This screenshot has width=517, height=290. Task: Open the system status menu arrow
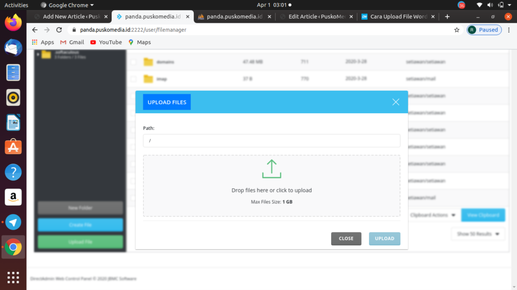pos(509,5)
